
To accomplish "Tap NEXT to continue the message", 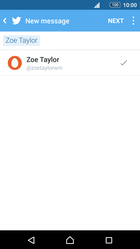I will point(116,21).
